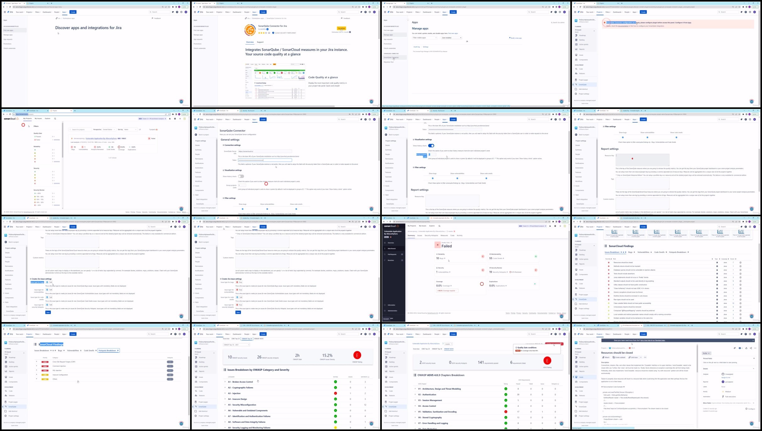The height and width of the screenshot is (431, 762).
Task: Select the Code Smells tab where Hotspots Breakdown is active
Action: coord(90,350)
